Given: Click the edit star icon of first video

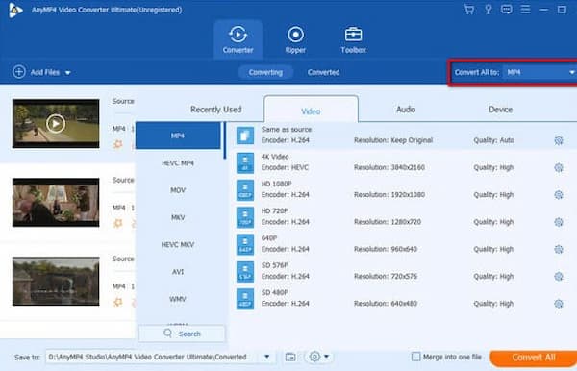Looking at the screenshot, I should point(117,144).
